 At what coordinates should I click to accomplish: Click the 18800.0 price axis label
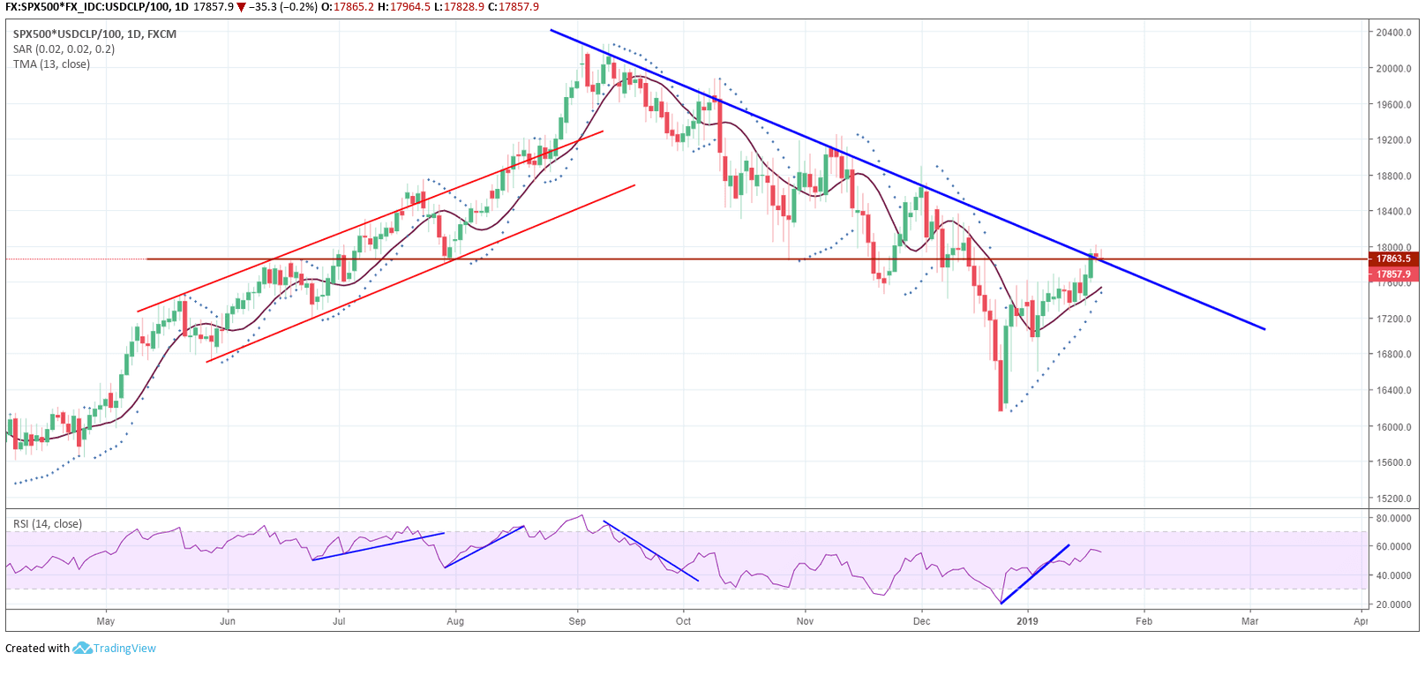tap(1393, 176)
